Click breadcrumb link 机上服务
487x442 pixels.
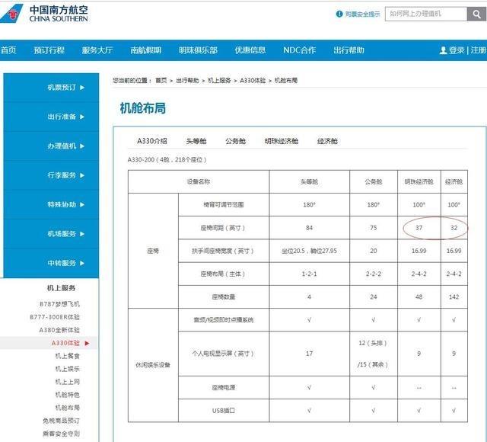(219, 81)
